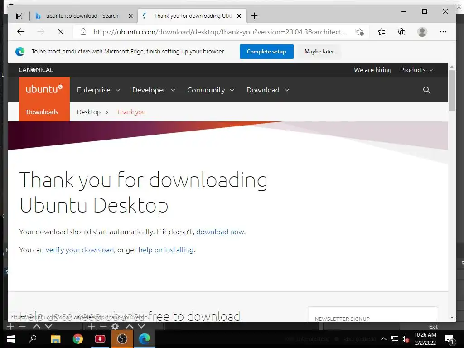The image size is (464, 348).
Task: Select the Thank you for downloading tab
Action: click(192, 16)
